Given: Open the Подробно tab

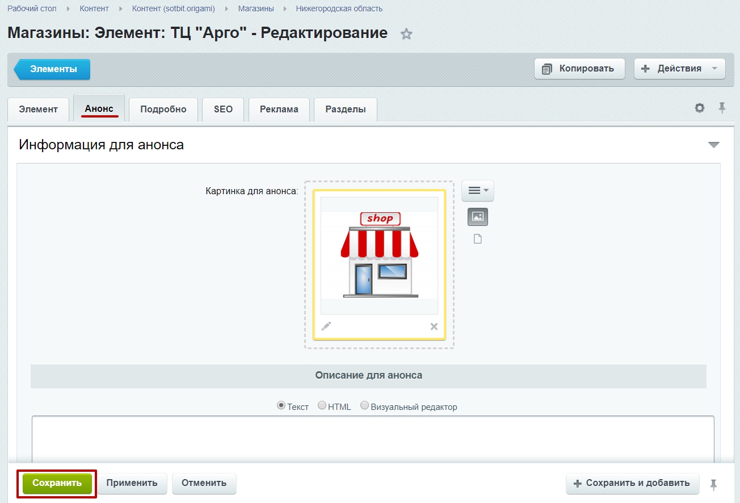Looking at the screenshot, I should (x=163, y=109).
